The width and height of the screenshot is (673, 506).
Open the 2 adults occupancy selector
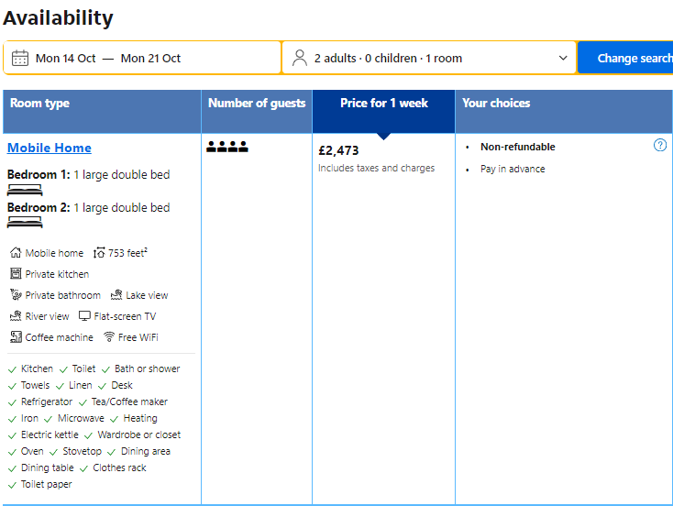388,58
